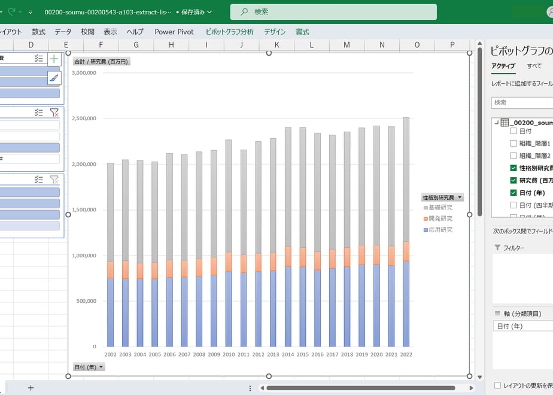
Task: Click the field list 検索 input
Action: (522, 102)
